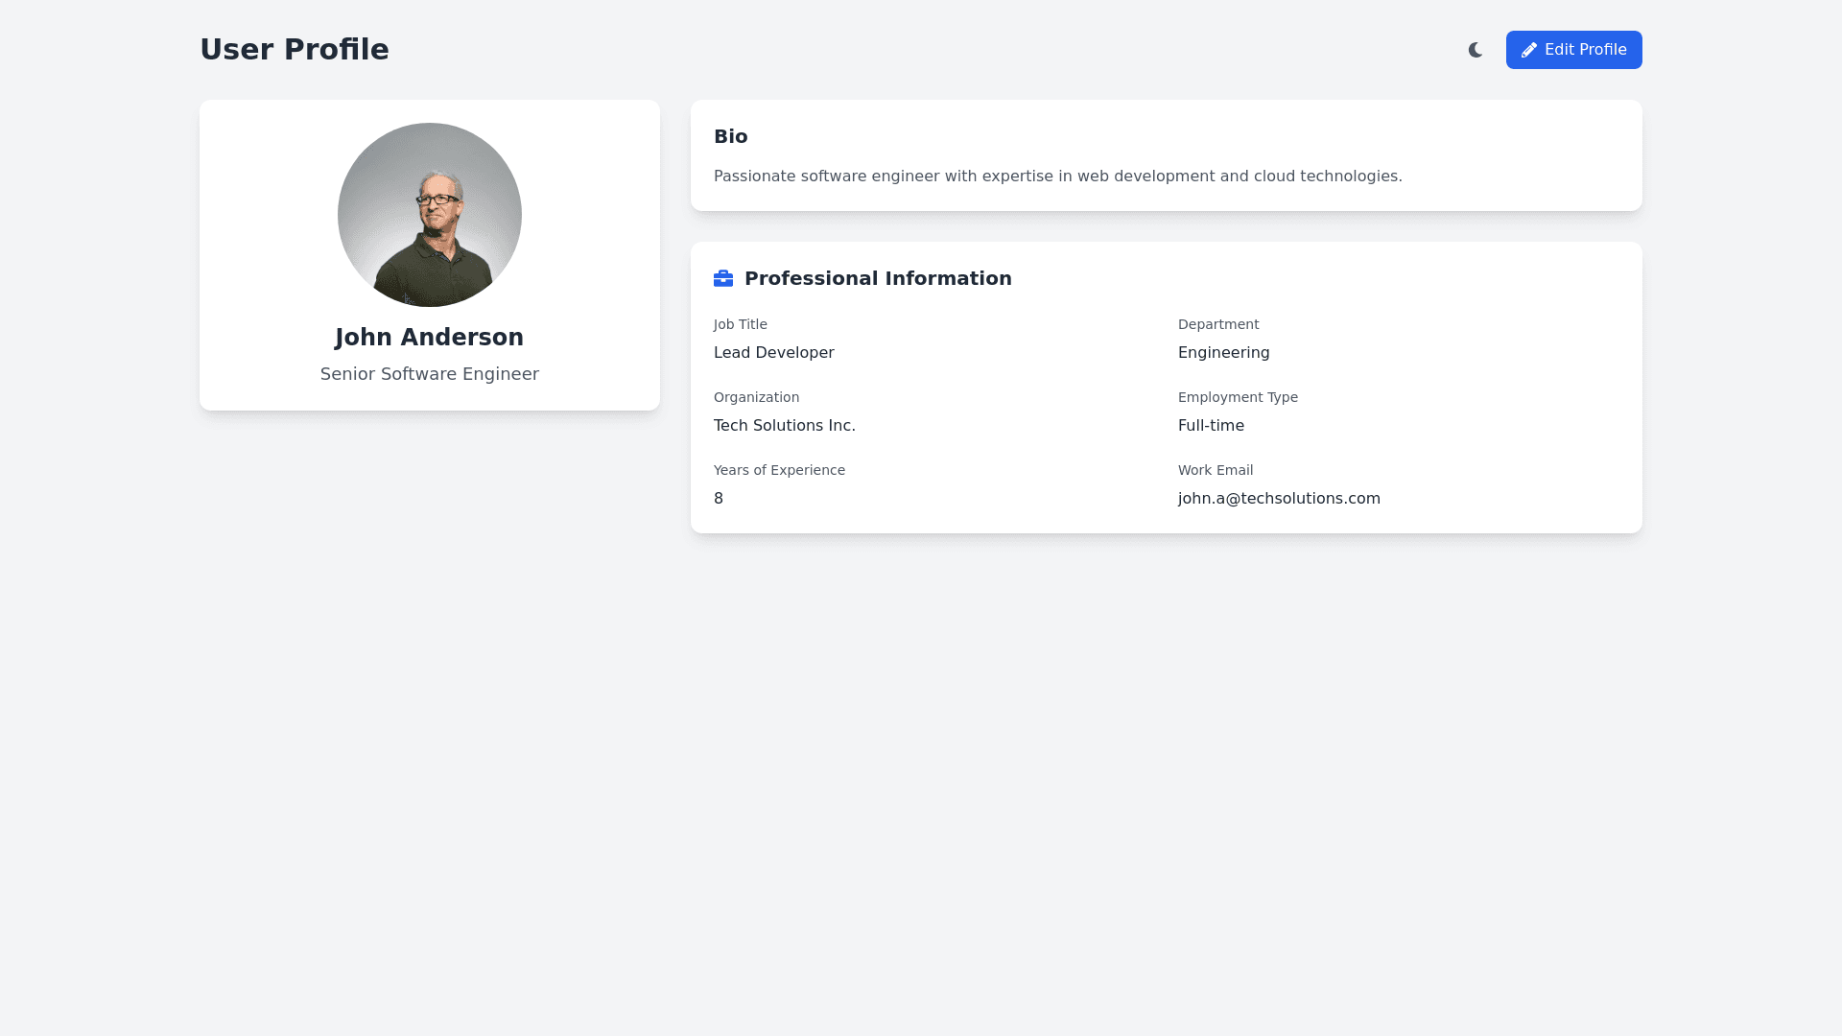
Task: Click the Job Title label
Action: click(x=740, y=324)
